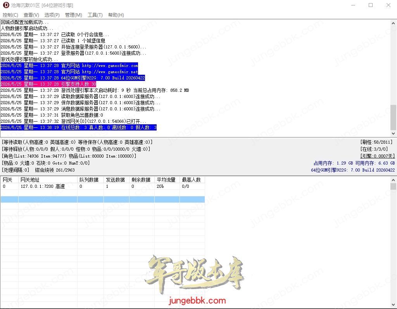Select log line 回城点配置加载成功
The height and width of the screenshot is (309, 397).
pos(24,22)
